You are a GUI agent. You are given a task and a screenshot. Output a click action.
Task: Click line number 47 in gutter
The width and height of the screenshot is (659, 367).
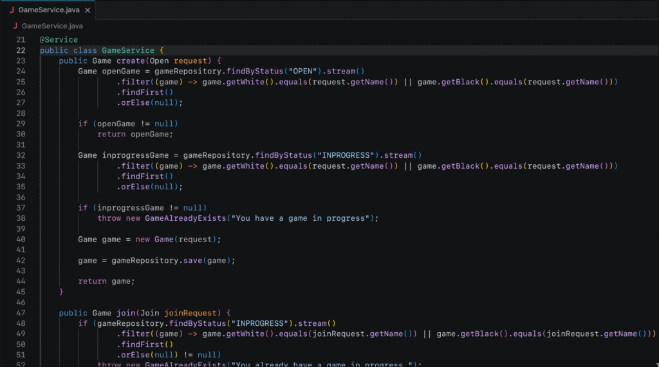21,313
